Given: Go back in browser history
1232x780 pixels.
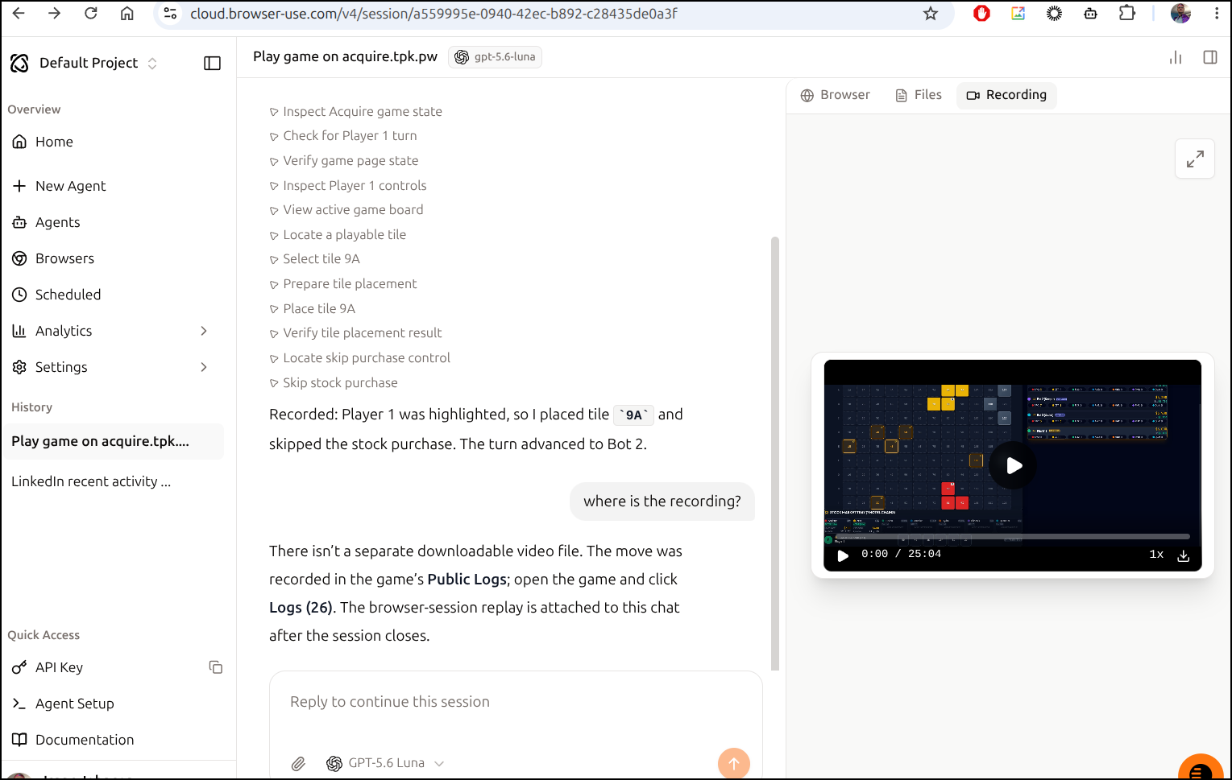Looking at the screenshot, I should (x=19, y=14).
